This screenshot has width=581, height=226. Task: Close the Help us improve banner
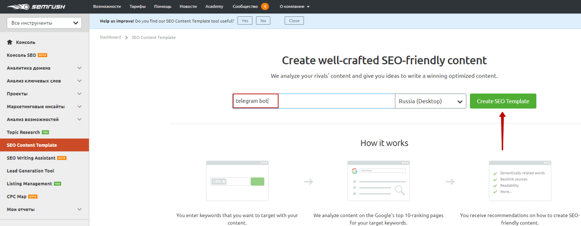(x=294, y=21)
